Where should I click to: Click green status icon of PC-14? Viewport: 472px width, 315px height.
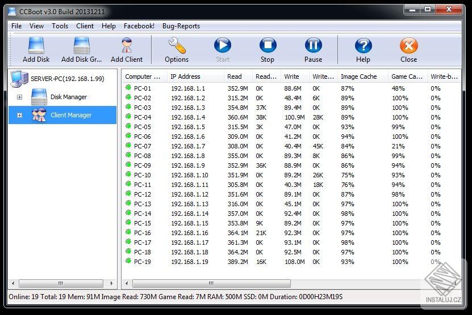pyautogui.click(x=128, y=213)
